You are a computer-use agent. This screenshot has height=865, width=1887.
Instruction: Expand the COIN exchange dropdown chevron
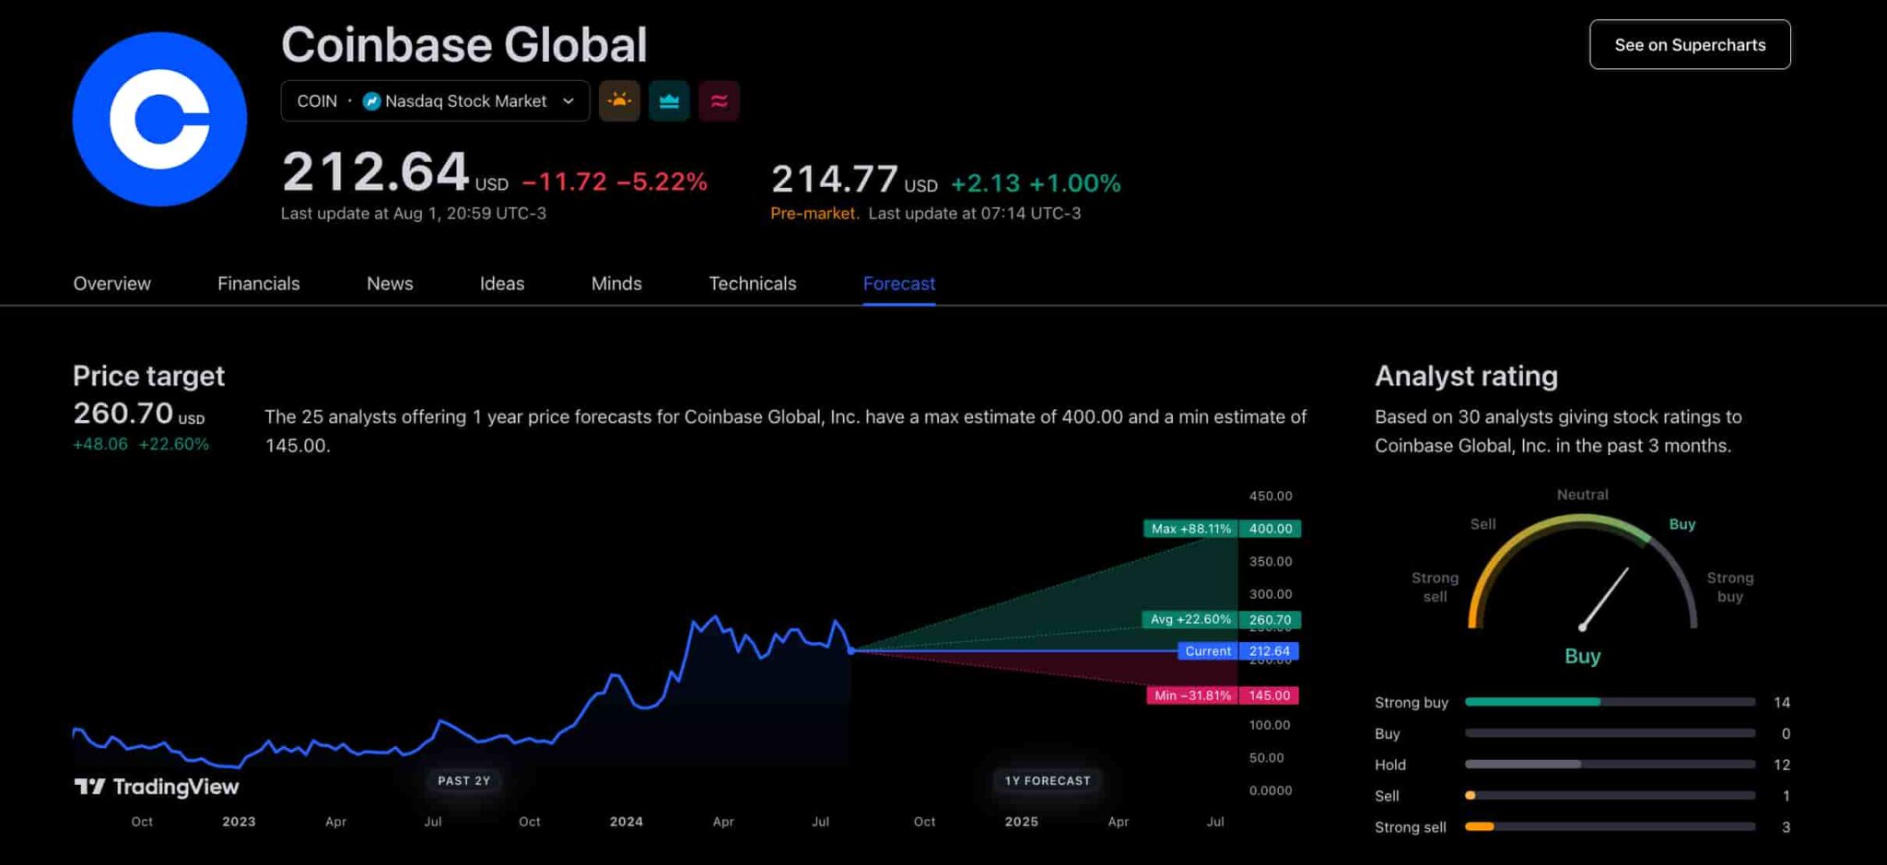pyautogui.click(x=568, y=101)
